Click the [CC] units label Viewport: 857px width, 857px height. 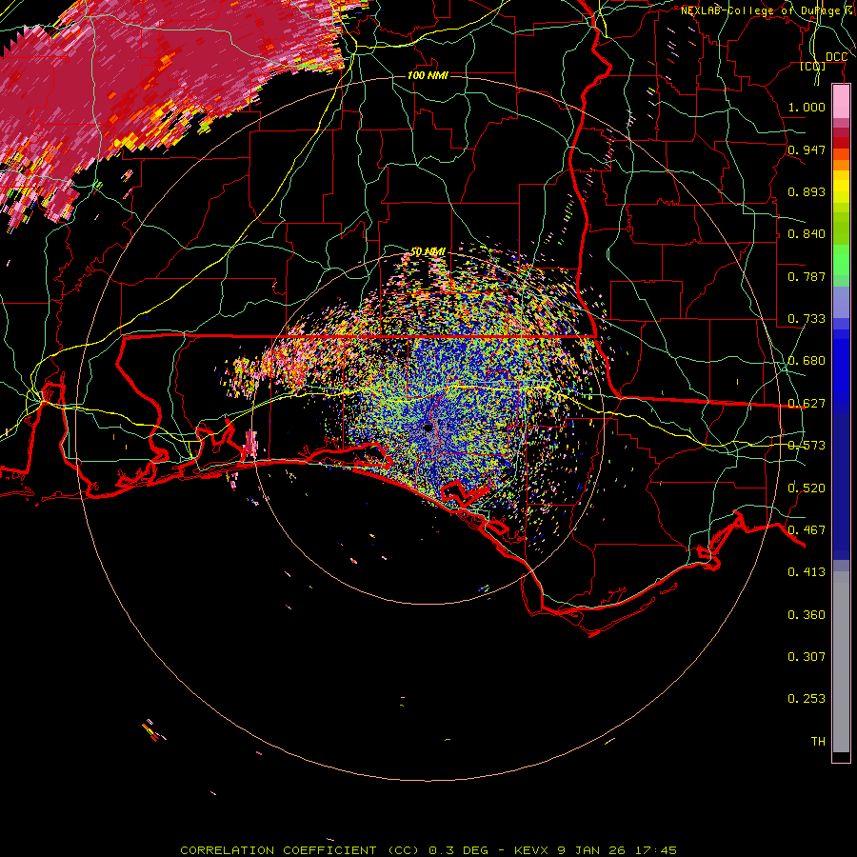click(813, 67)
